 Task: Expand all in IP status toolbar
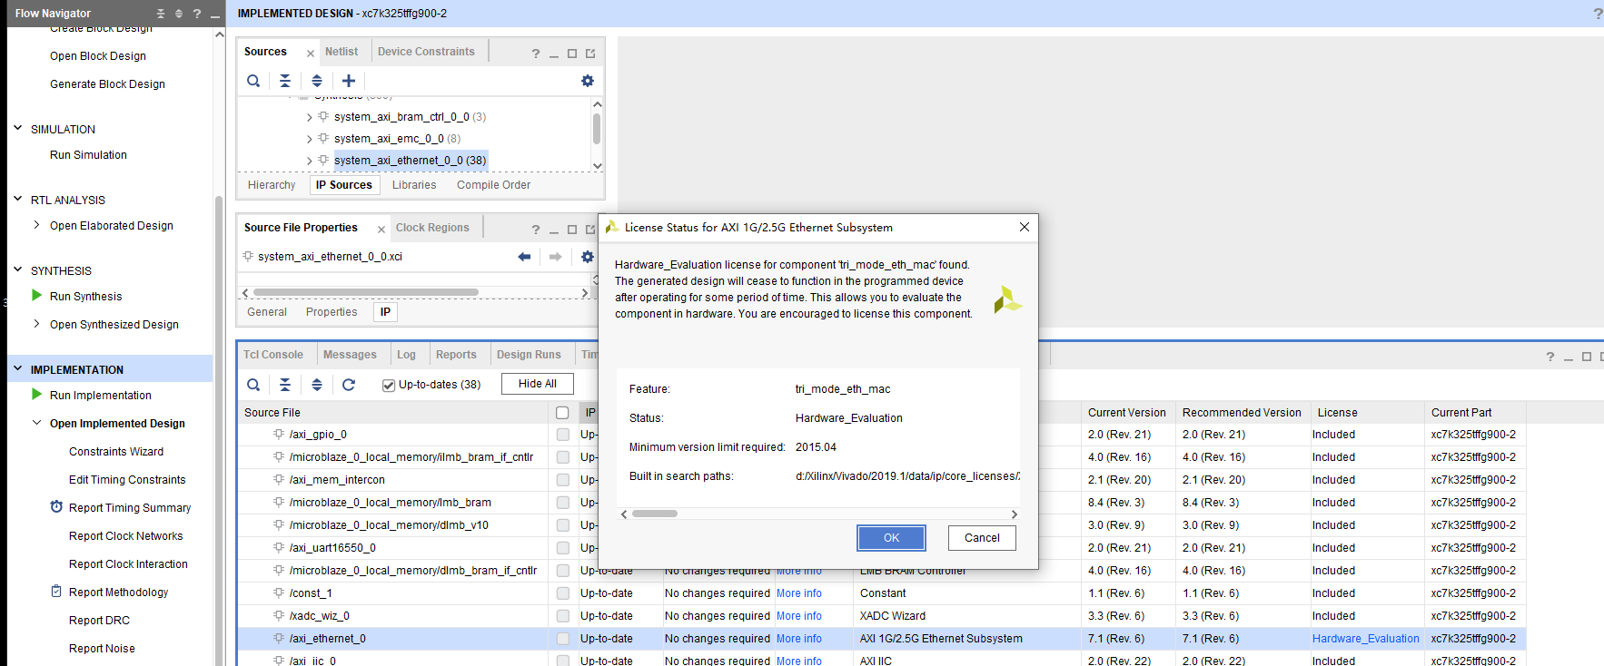pos(317,385)
